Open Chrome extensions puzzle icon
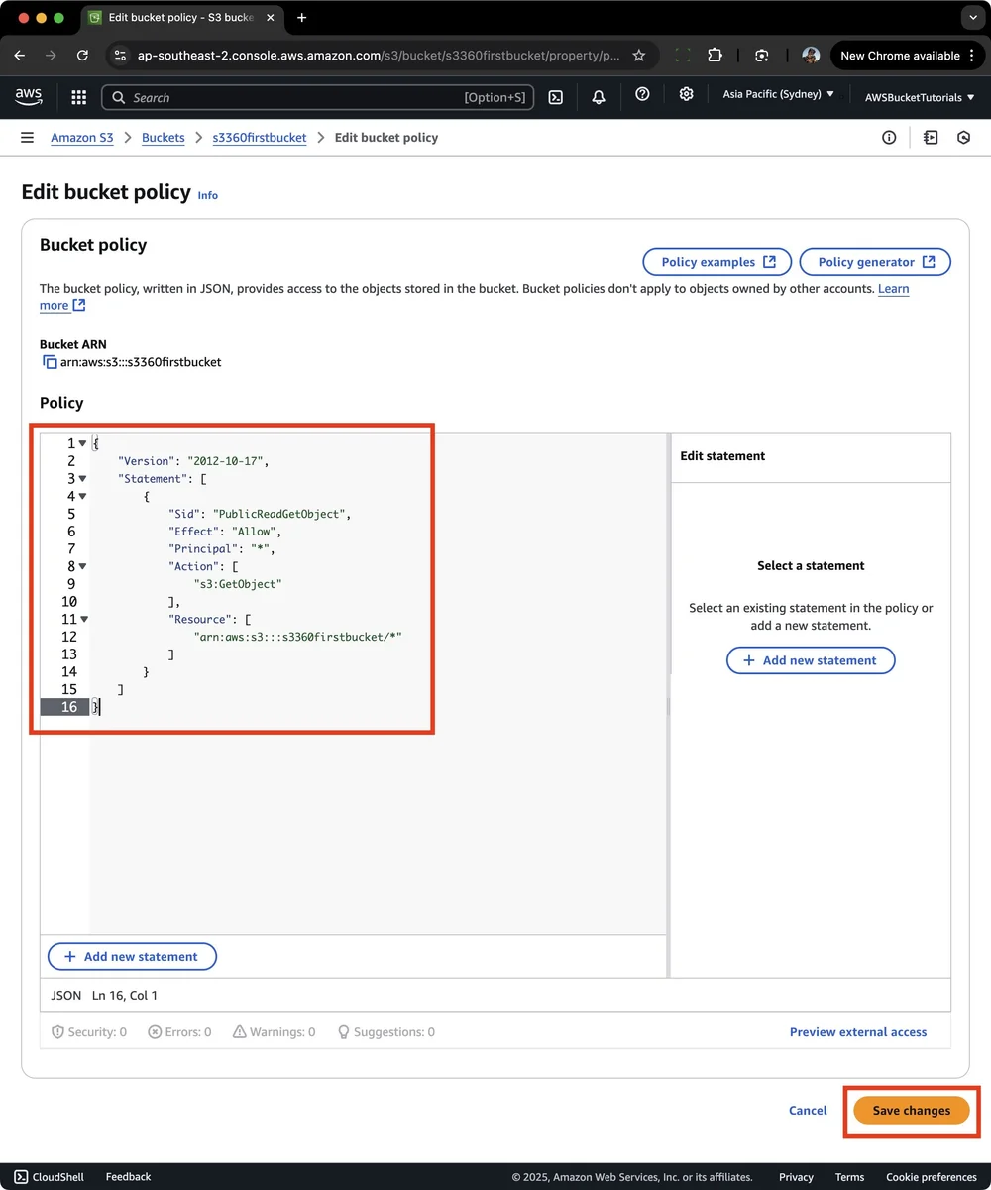 pyautogui.click(x=716, y=56)
